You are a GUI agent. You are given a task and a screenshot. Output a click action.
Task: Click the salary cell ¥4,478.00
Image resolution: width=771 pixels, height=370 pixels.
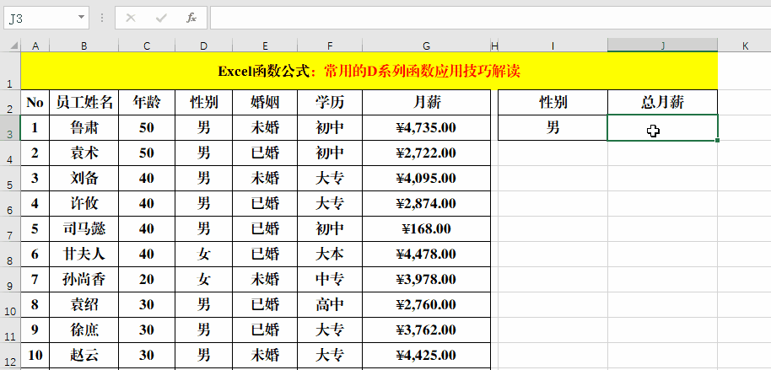426,254
